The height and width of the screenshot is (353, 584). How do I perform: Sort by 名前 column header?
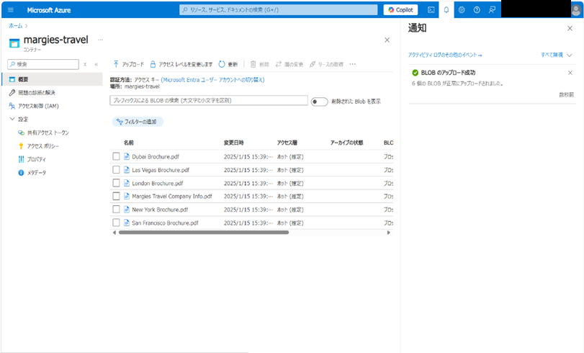tap(128, 143)
